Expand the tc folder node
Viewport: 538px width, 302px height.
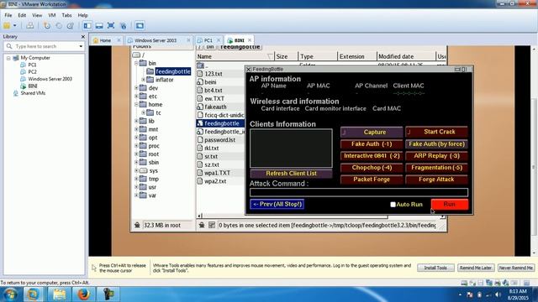pyautogui.click(x=143, y=112)
